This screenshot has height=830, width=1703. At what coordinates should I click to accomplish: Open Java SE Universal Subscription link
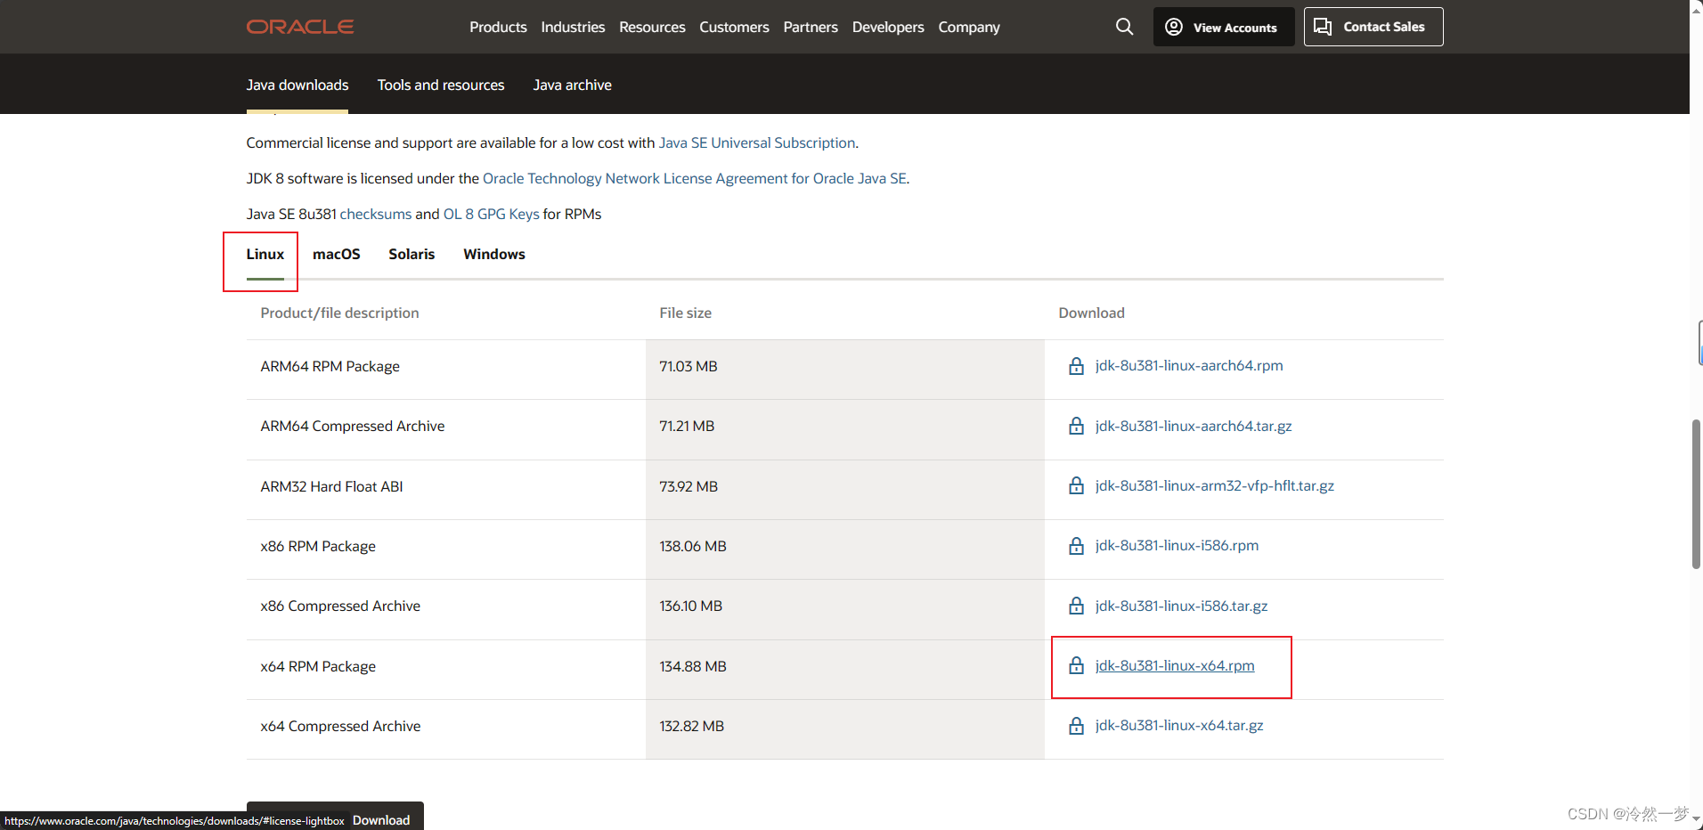click(x=757, y=142)
